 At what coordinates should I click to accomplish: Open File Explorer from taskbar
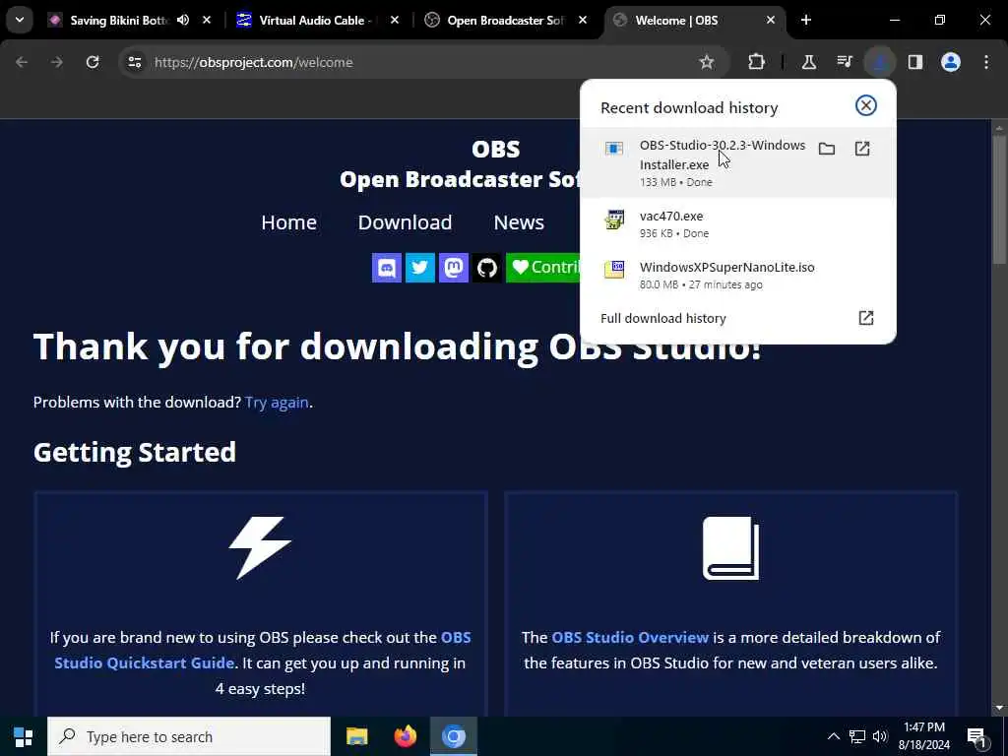point(356,736)
